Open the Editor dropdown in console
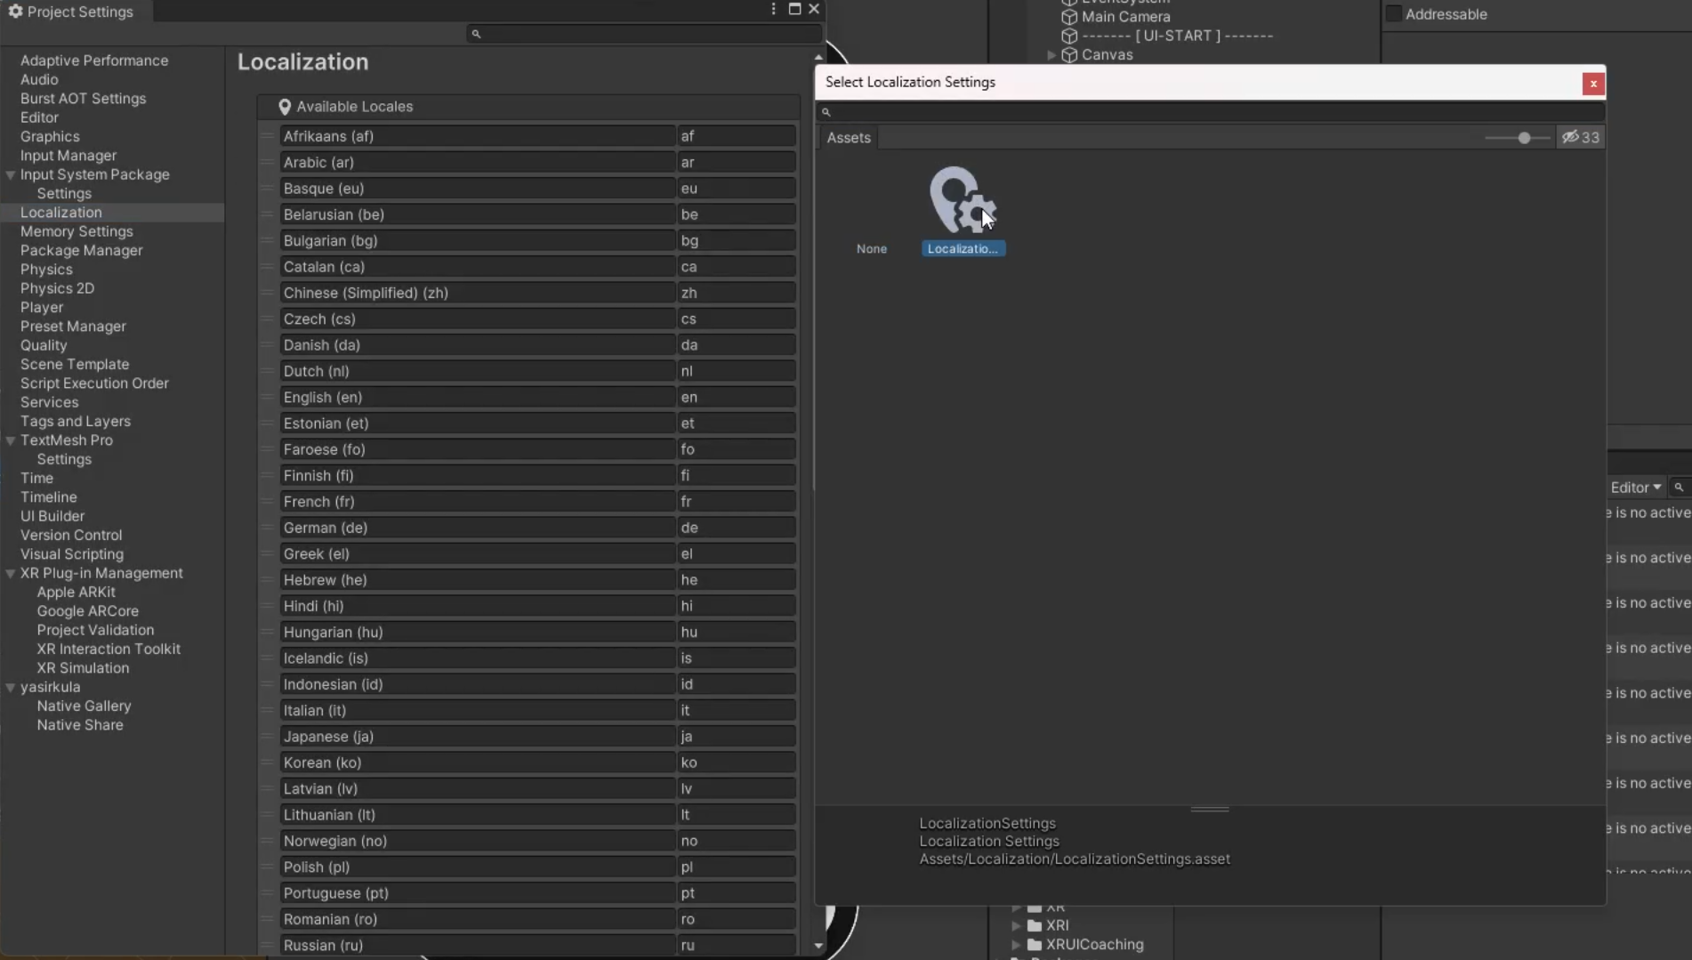 coord(1635,488)
